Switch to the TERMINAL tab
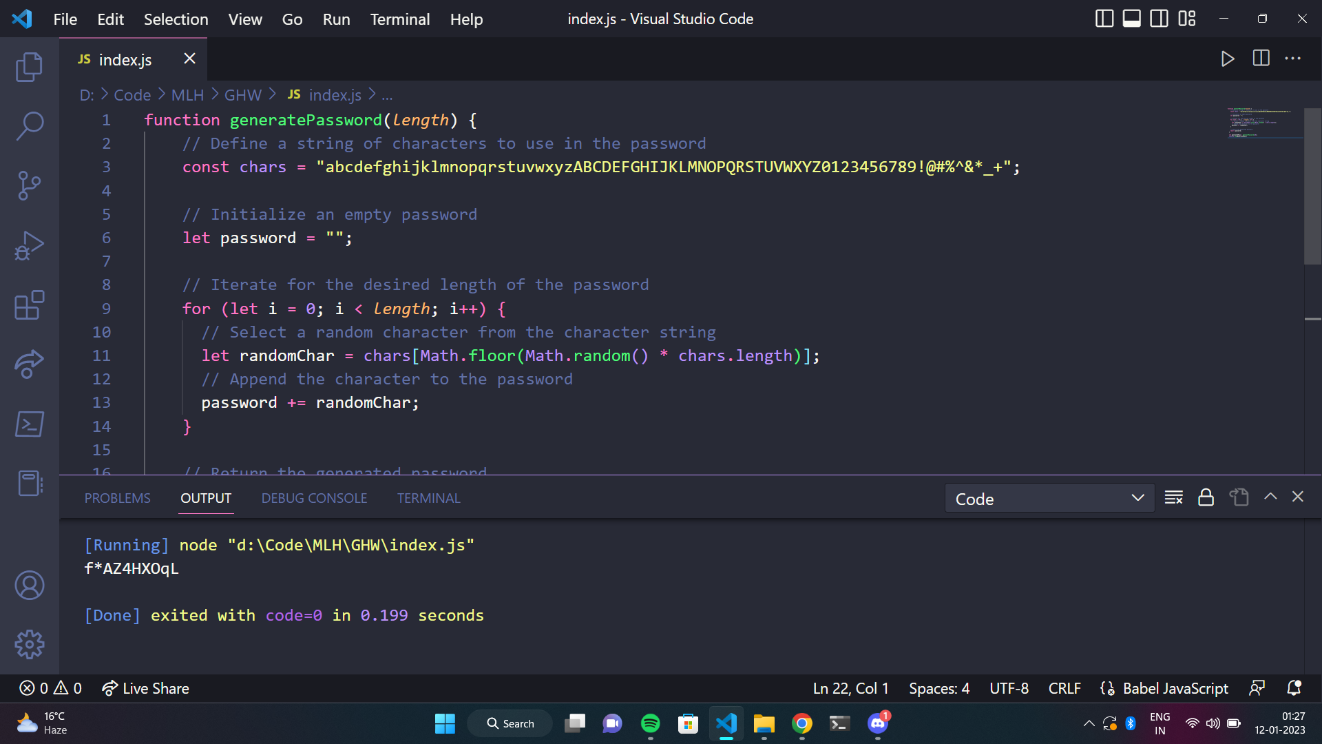Image resolution: width=1322 pixels, height=744 pixels. [428, 498]
